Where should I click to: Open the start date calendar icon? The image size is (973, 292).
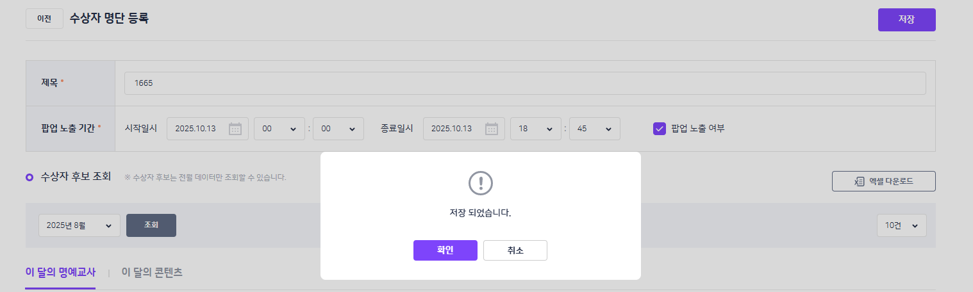pyautogui.click(x=235, y=129)
